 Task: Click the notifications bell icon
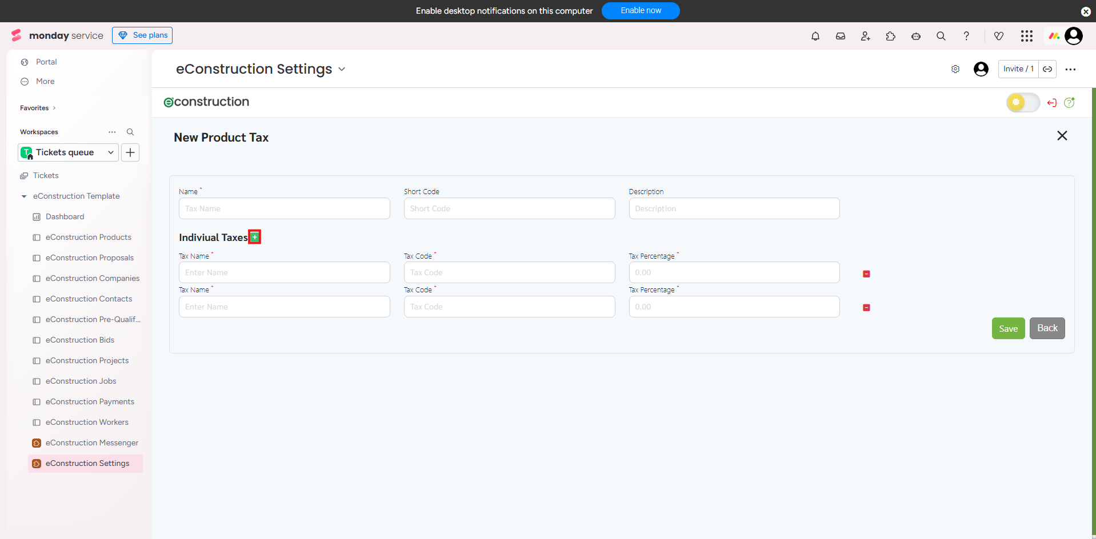pyautogui.click(x=815, y=36)
